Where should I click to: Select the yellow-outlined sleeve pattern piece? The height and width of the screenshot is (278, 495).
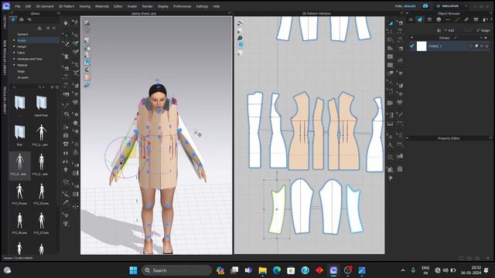277,209
